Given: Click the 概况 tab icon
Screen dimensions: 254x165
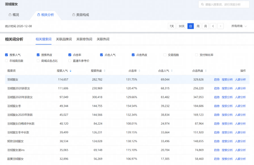Looking at the screenshot, I should coord(10,15).
